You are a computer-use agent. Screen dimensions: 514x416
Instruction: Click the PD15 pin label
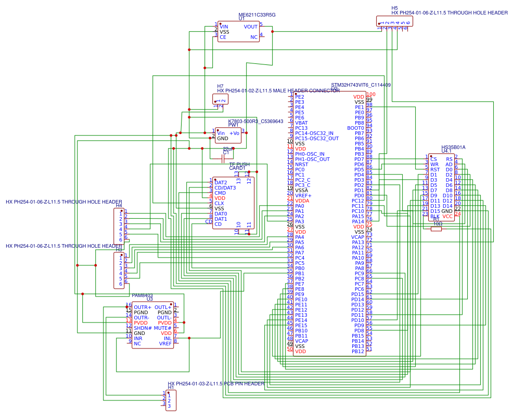(357, 294)
